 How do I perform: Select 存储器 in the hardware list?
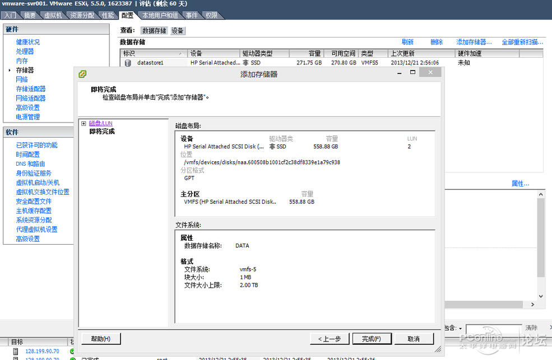pos(25,70)
